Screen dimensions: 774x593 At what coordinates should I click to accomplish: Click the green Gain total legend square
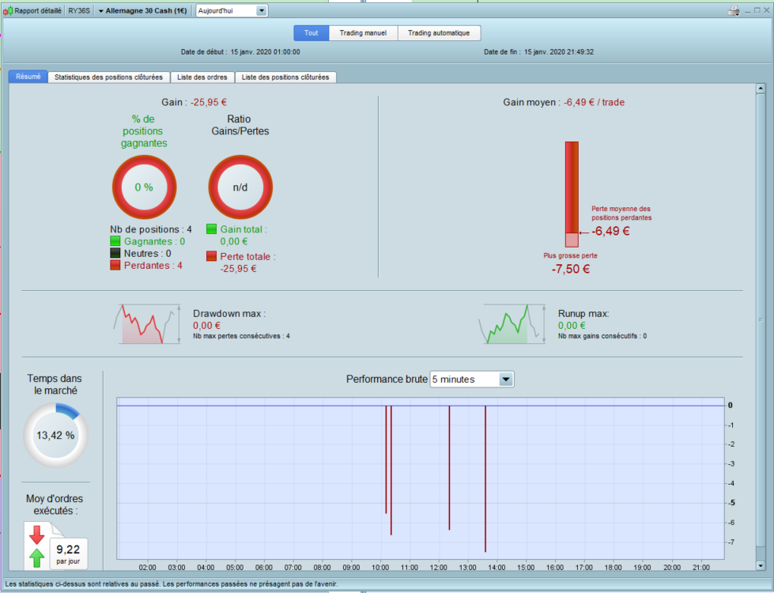click(x=211, y=229)
